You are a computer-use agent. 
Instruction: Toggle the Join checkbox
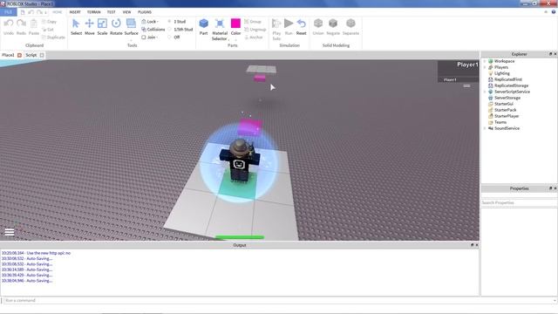(x=144, y=37)
